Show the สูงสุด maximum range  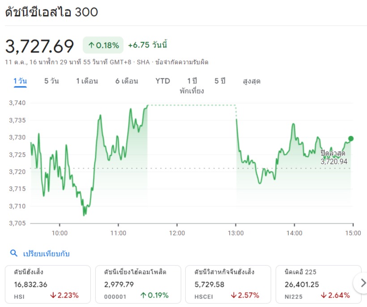(252, 81)
